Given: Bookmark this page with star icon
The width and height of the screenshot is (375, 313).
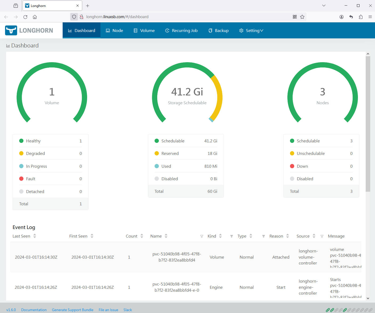Looking at the screenshot, I should [302, 17].
